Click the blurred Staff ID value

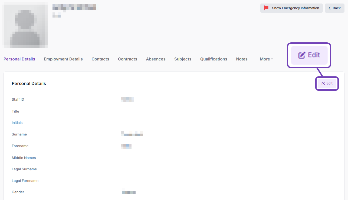coord(127,100)
